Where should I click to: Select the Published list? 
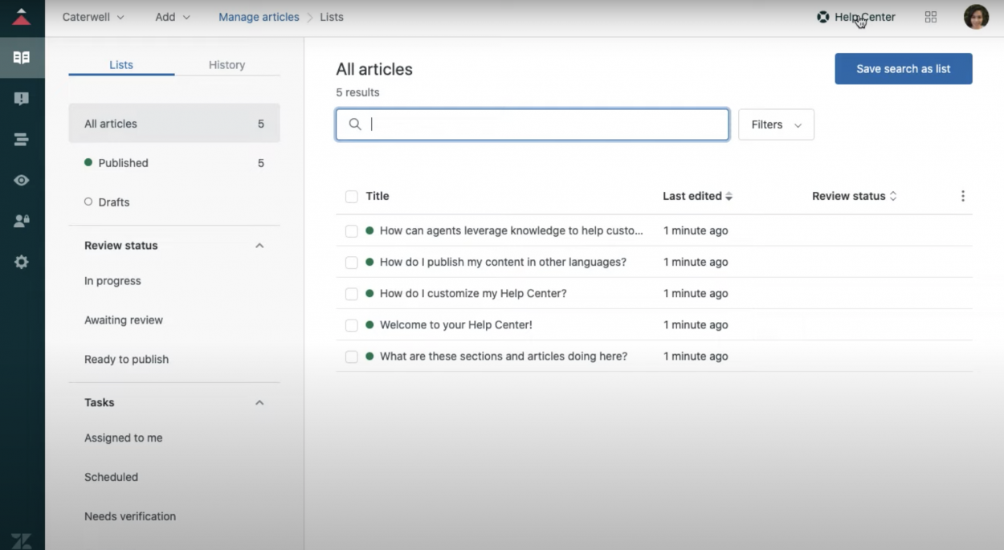coord(174,163)
